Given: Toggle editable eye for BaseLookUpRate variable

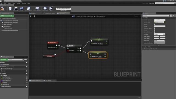Looking at the screenshot, I should pos(27,79).
